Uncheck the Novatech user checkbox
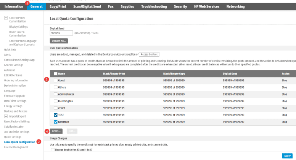296x160 pixels. pyautogui.click(x=56, y=122)
